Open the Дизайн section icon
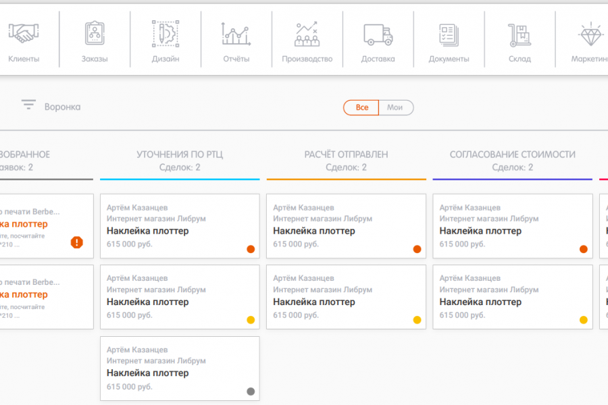Viewport: 608px width, 405px height. pyautogui.click(x=165, y=34)
